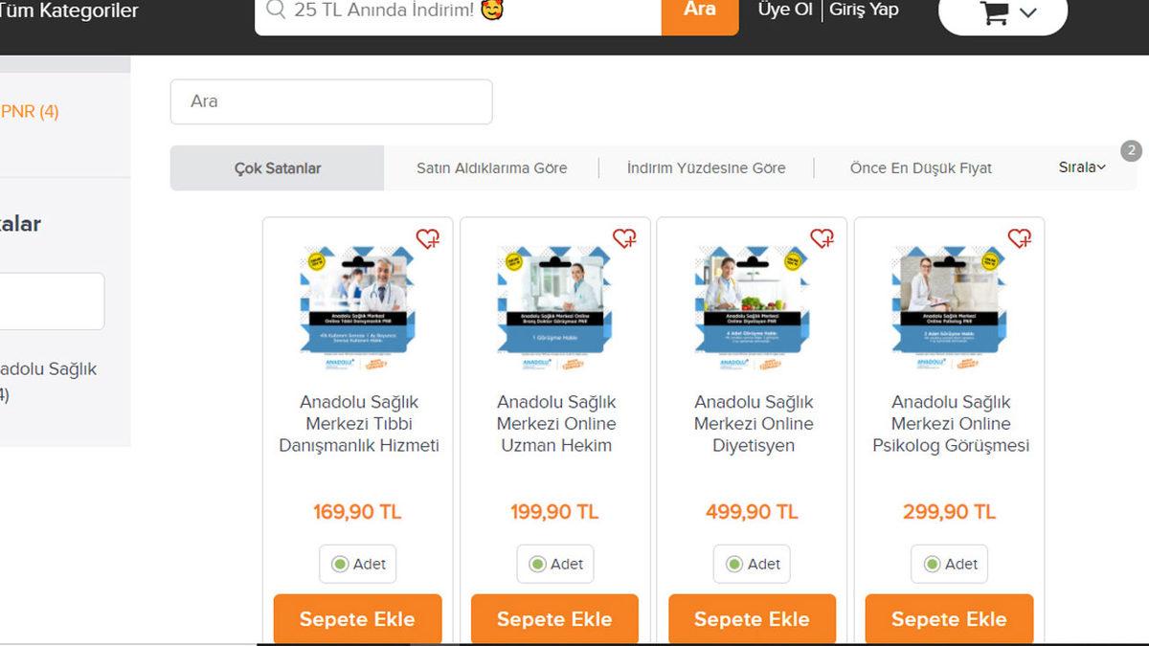Add Tıbbi Danışmanlık Hizmeti to favorites heart
Viewport: 1149px width, 646px height.
pyautogui.click(x=428, y=238)
